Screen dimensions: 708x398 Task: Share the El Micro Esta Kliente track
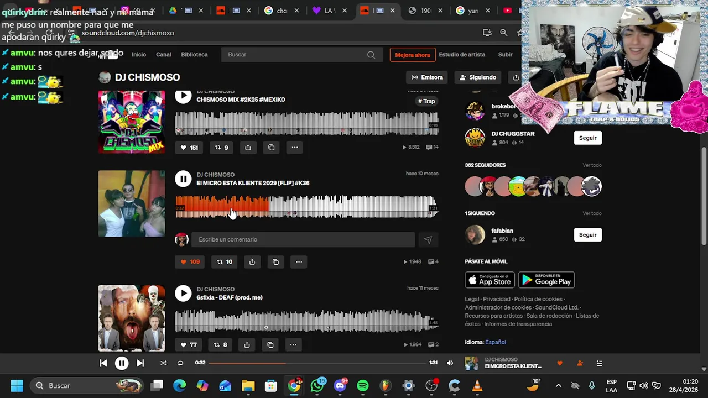pyautogui.click(x=252, y=262)
